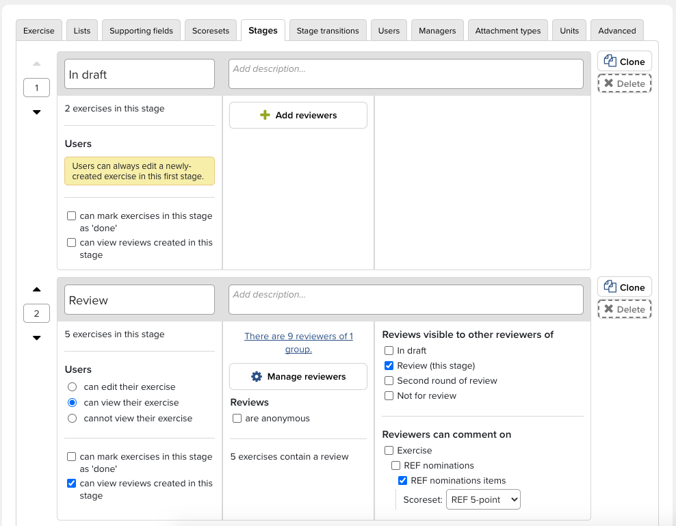
Task: Move Review stage up with arrow
Action: tap(37, 289)
